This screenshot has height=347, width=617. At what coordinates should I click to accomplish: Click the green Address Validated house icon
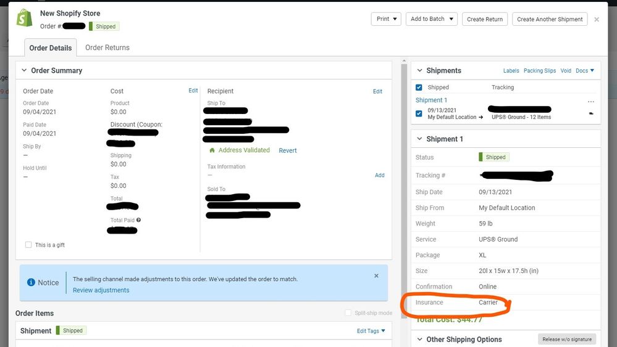(212, 150)
